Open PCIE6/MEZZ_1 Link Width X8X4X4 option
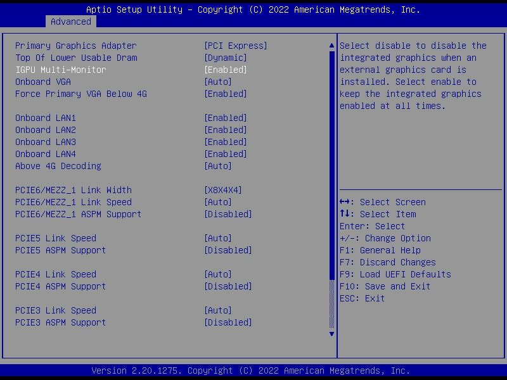 pyautogui.click(x=223, y=190)
